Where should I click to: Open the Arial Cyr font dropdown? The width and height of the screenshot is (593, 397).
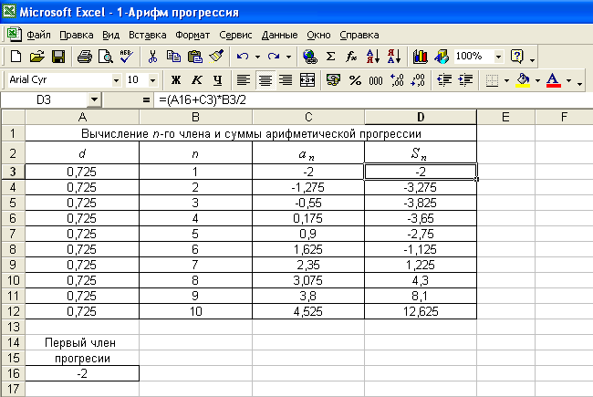[x=116, y=80]
